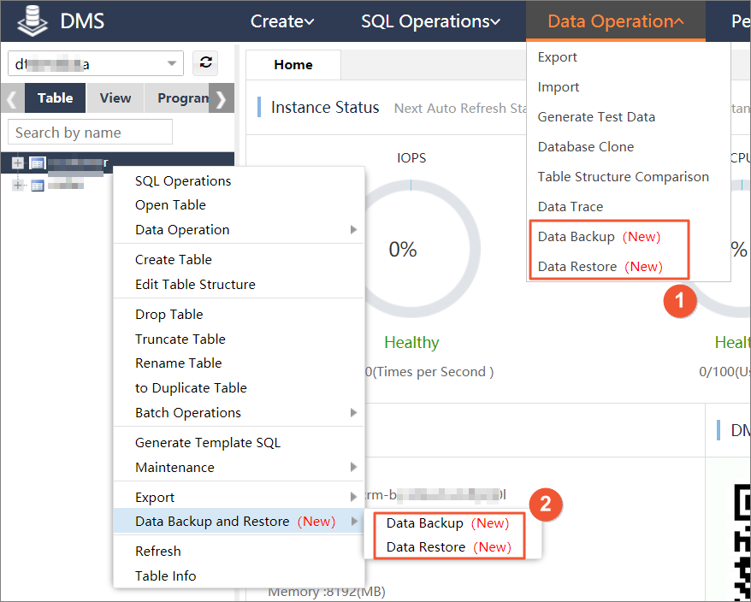751x602 pixels.
Task: Open the database selector dropdown
Action: tap(96, 63)
